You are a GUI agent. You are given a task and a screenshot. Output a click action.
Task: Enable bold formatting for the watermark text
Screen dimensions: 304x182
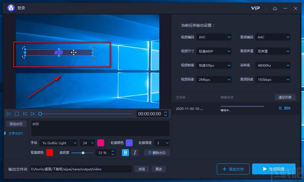(125, 153)
